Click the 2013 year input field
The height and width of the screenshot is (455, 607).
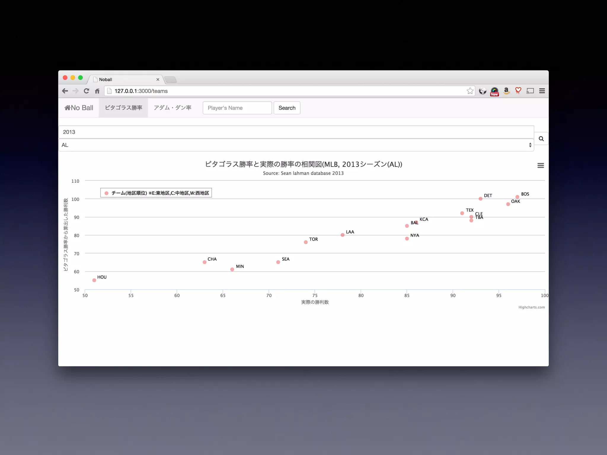[296, 132]
